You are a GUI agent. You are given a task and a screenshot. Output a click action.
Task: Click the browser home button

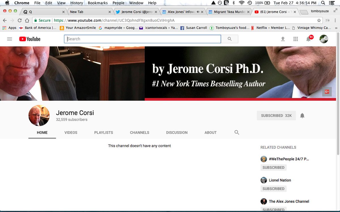pyautogui.click(x=27, y=20)
